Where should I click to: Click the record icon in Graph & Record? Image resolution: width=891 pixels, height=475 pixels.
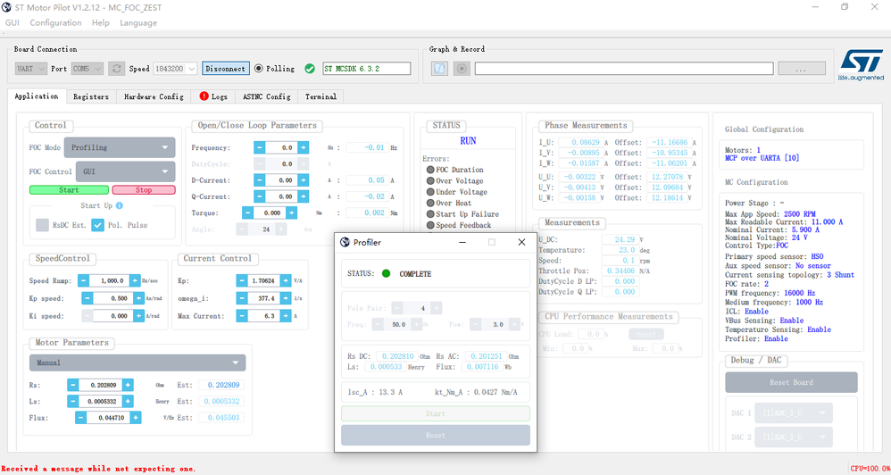[x=462, y=68]
